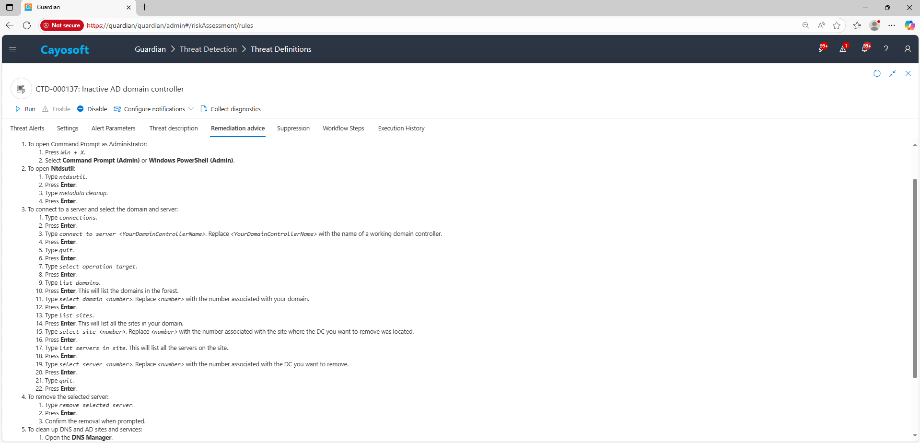View the Execution History tab
This screenshot has height=443, width=920.
[401, 128]
